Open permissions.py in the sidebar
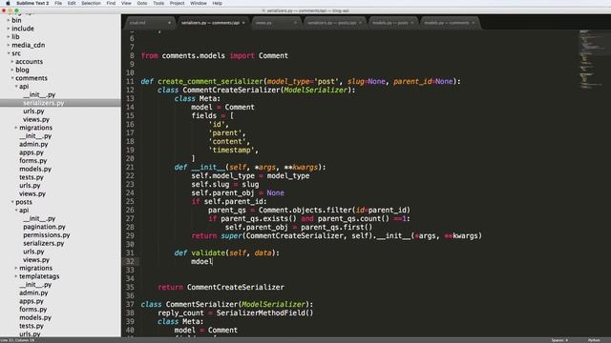The image size is (611, 343). tap(47, 235)
